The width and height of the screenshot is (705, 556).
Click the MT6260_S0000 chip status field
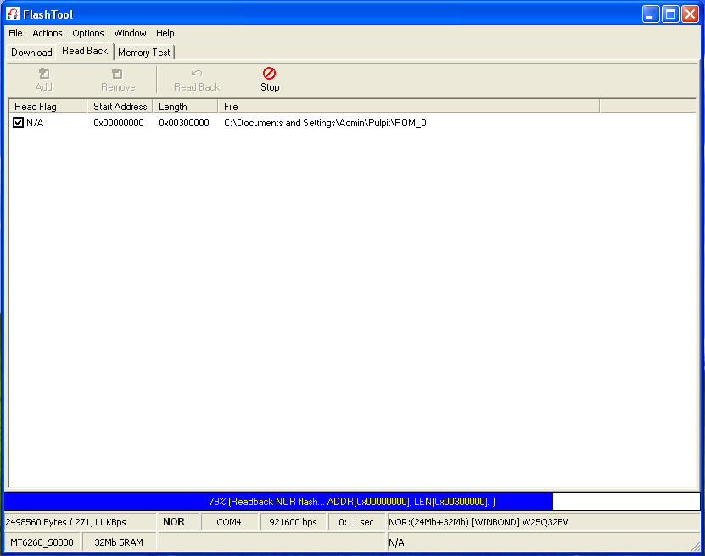[x=42, y=542]
